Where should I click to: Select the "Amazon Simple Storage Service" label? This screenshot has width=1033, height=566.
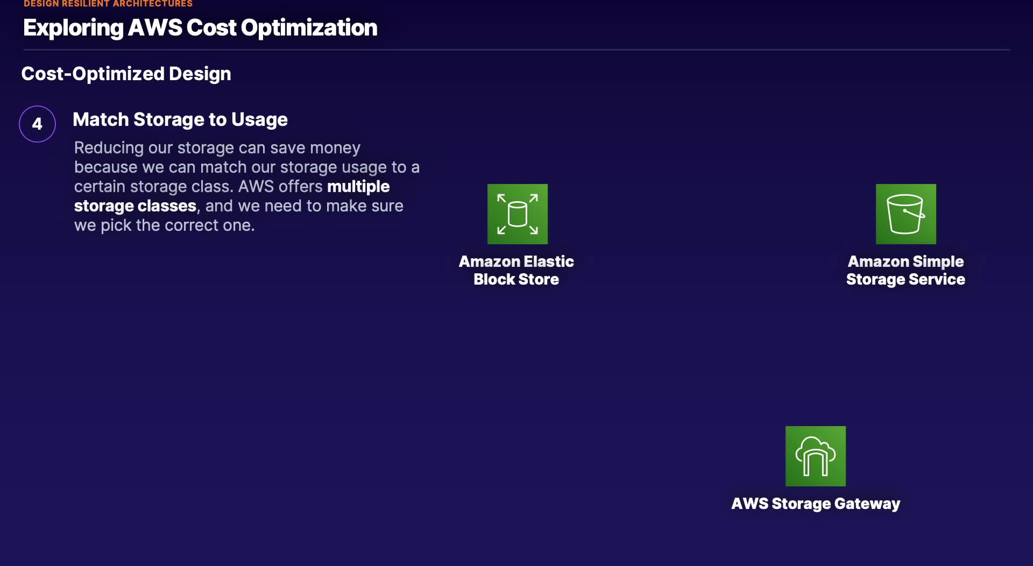[x=905, y=270]
